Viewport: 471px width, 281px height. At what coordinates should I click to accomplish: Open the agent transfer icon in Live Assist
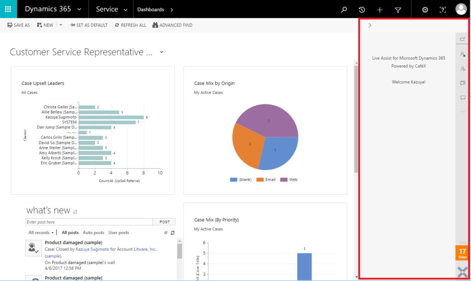463,69
